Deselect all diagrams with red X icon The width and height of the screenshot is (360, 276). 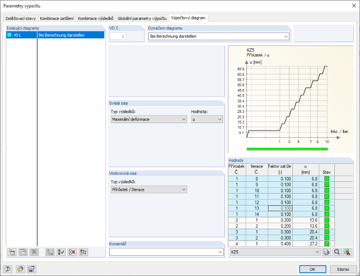click(x=72, y=252)
